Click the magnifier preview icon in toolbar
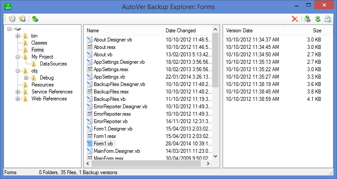The image size is (337, 179). (328, 19)
